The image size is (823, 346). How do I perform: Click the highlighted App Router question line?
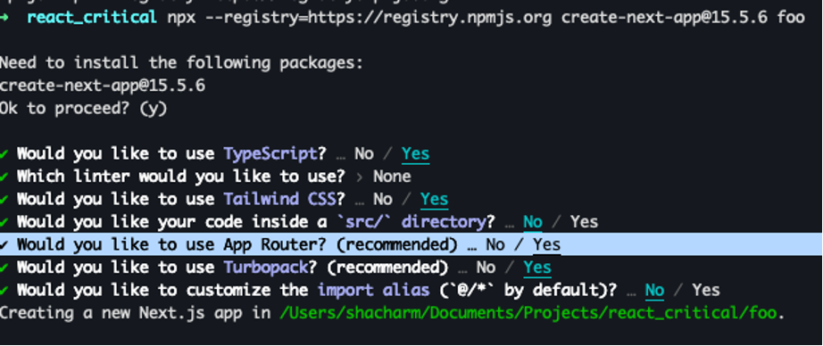point(411,245)
